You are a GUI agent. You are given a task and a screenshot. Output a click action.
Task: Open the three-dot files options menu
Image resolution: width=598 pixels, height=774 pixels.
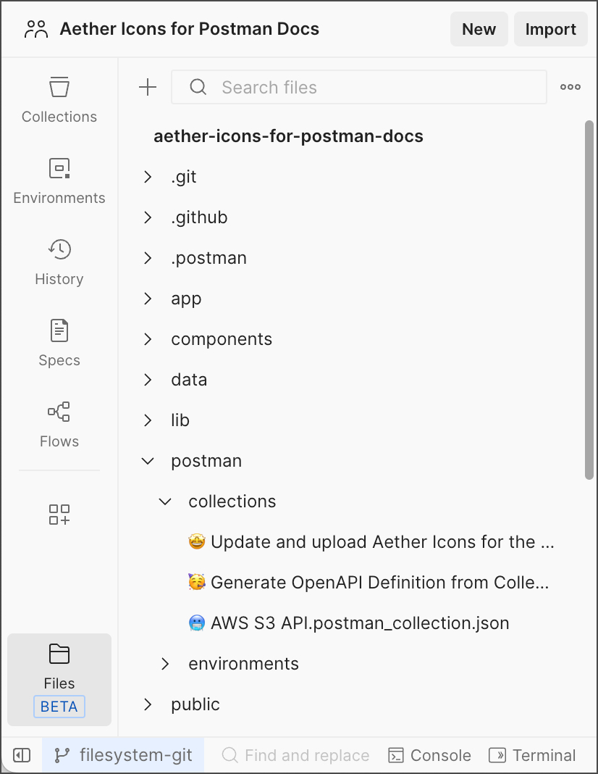(570, 87)
